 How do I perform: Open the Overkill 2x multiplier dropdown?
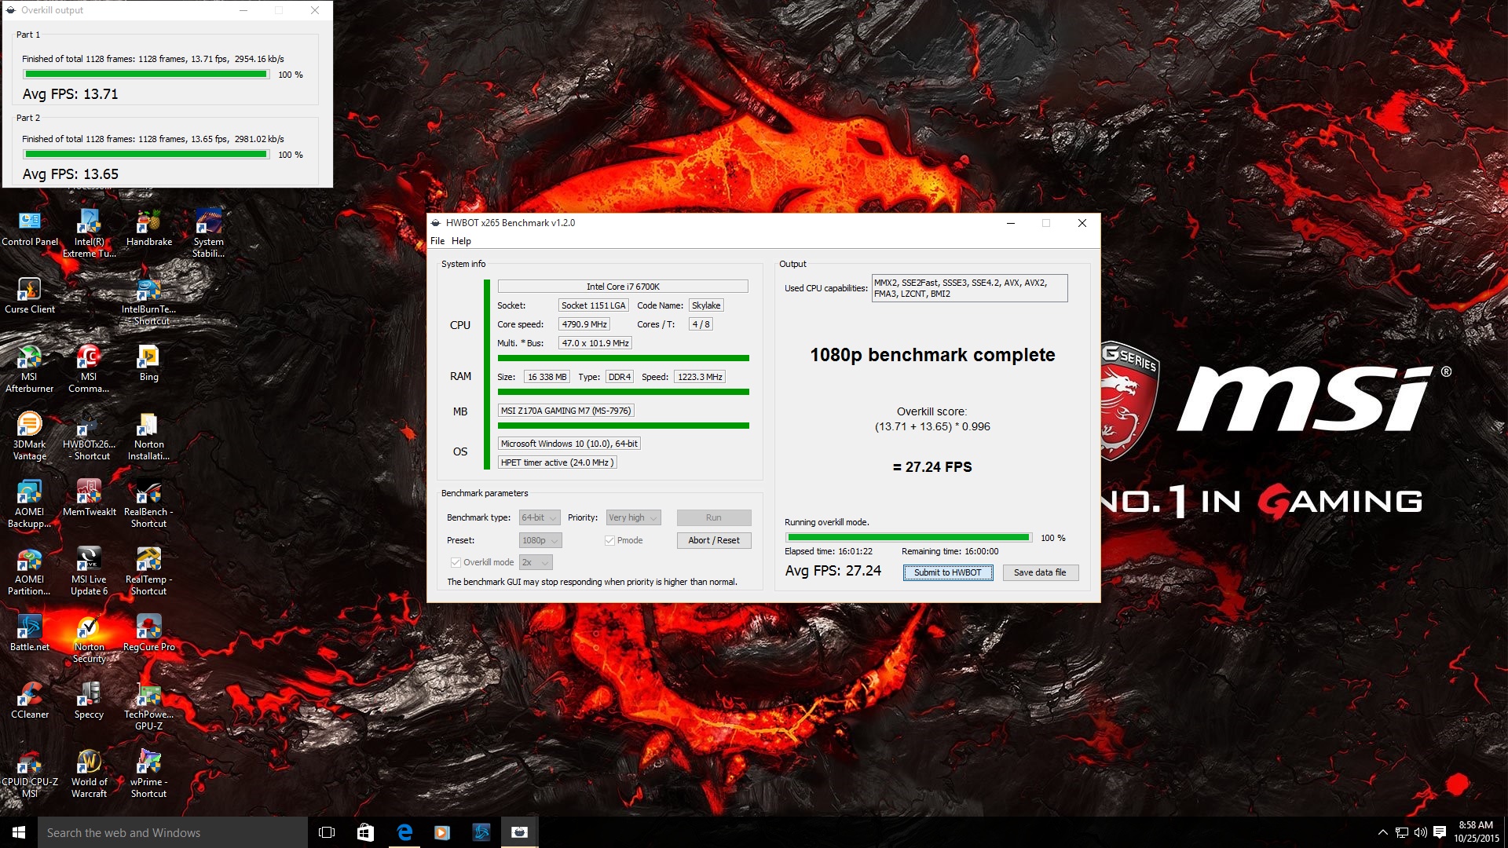(536, 562)
